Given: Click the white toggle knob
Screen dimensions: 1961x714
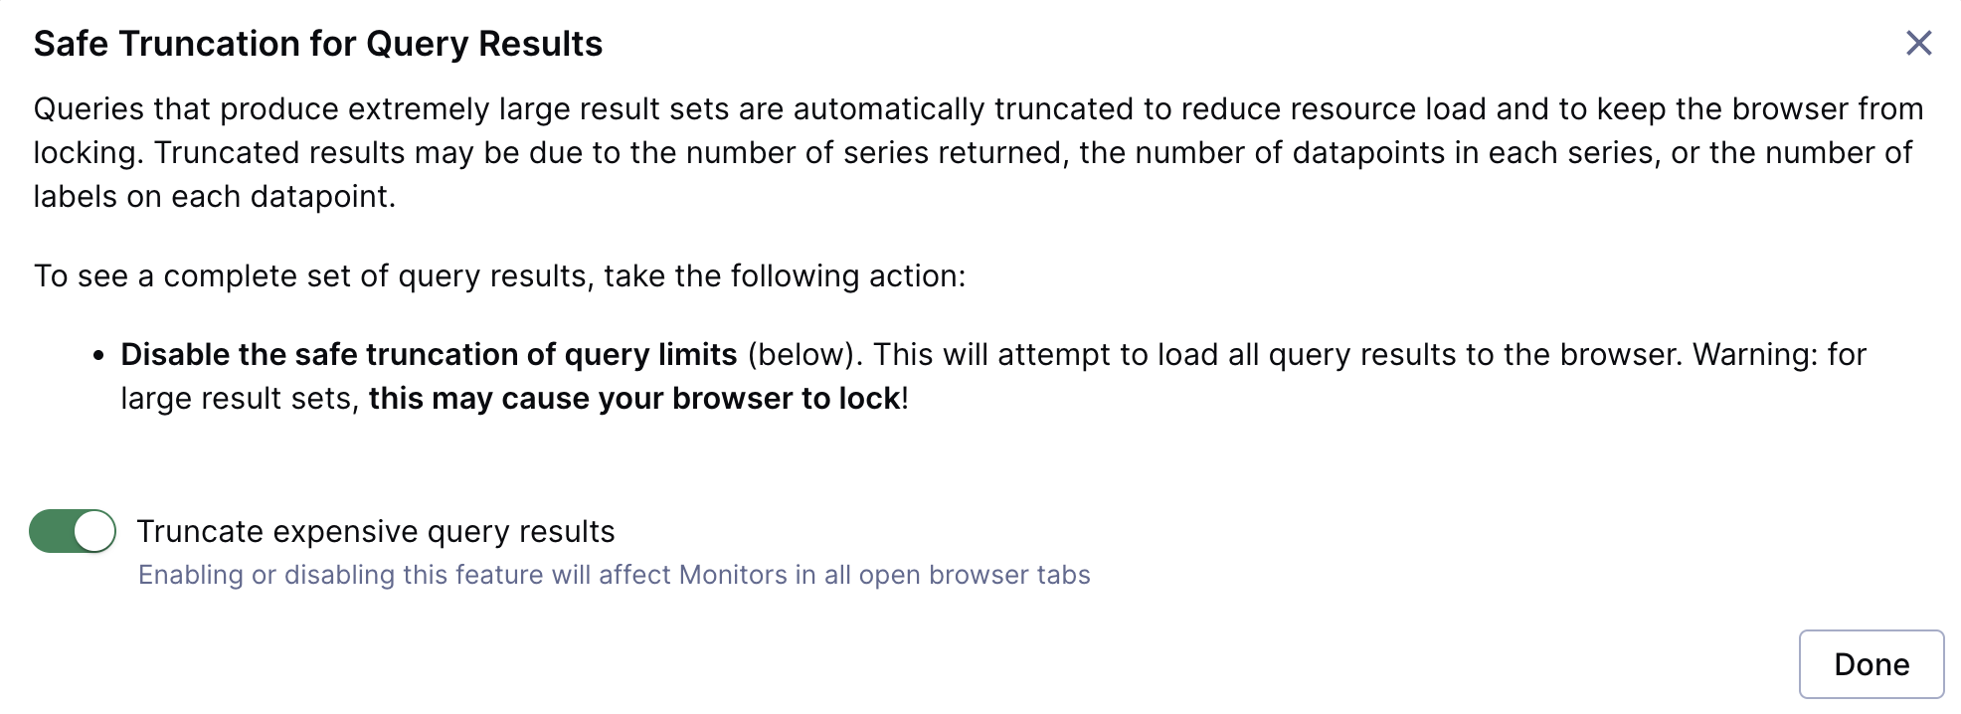Looking at the screenshot, I should tap(92, 531).
